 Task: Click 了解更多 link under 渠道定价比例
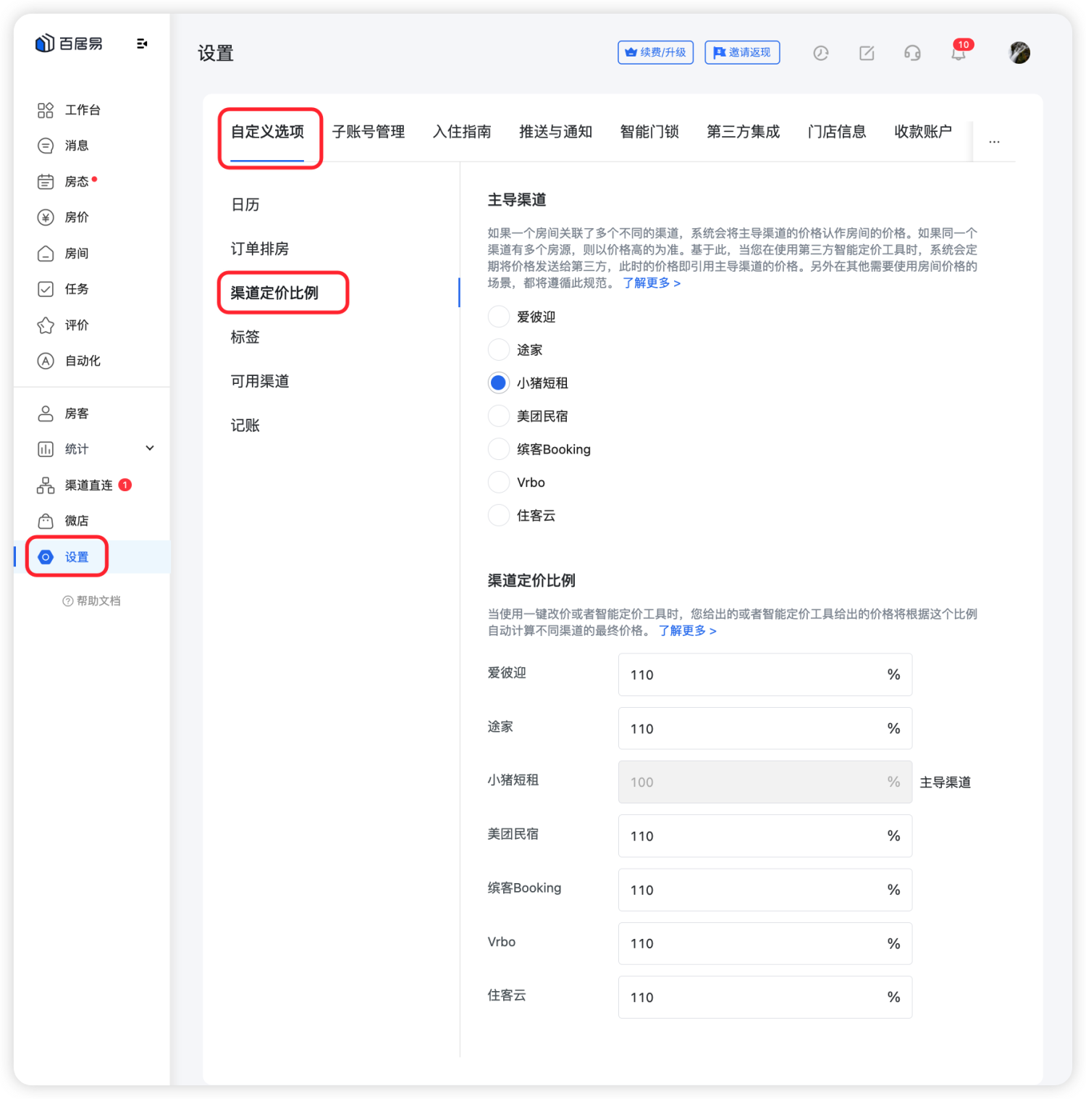pos(688,631)
